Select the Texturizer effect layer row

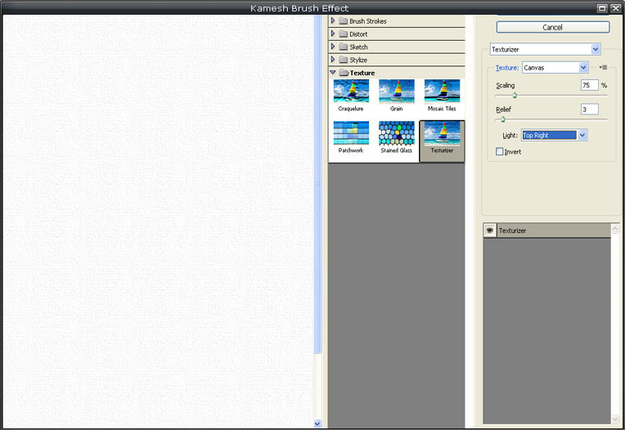[x=546, y=231]
